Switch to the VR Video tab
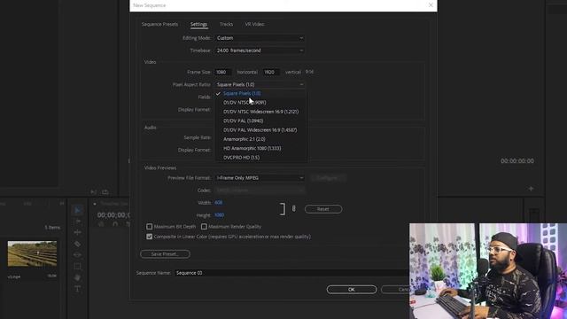 tap(254, 24)
